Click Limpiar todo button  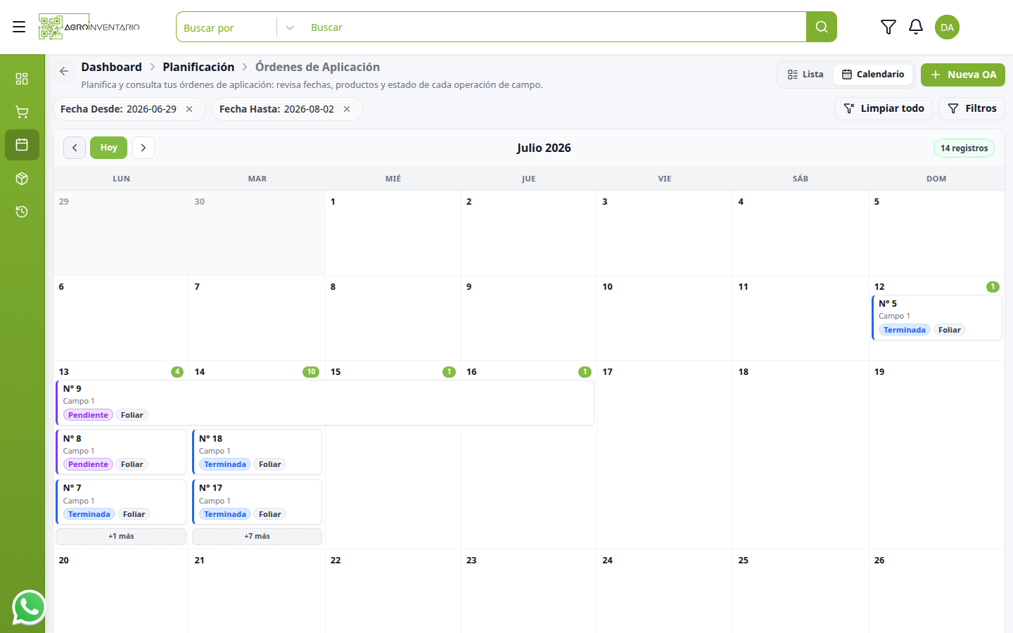[x=884, y=108]
